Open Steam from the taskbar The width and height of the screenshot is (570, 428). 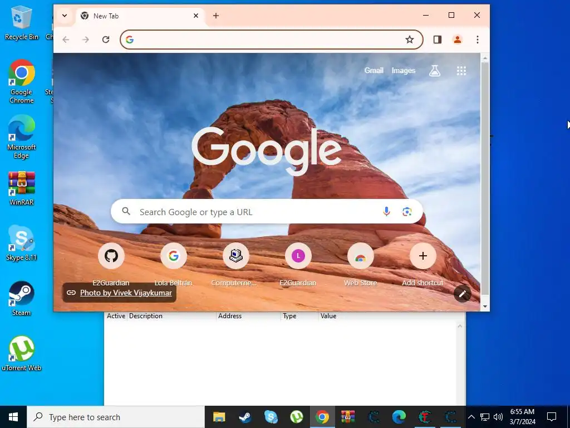(245, 417)
